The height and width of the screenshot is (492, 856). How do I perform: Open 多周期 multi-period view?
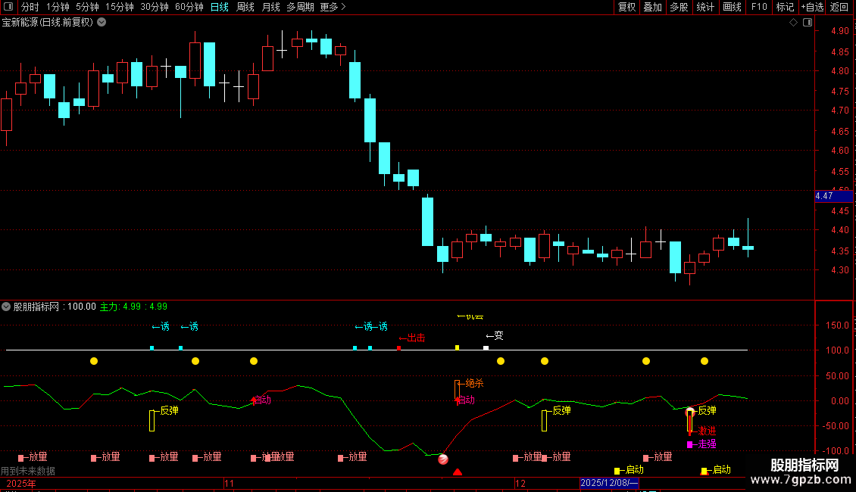click(x=300, y=7)
